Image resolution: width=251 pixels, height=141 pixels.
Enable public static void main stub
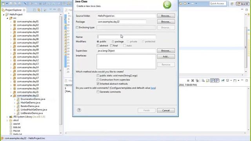coord(98,76)
